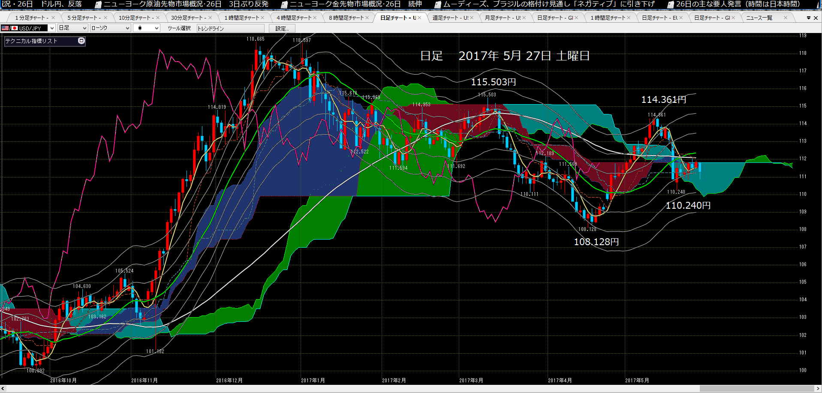Click the 2016年11月 date axis label
Viewport: 822px width, 393px height.
click(145, 381)
